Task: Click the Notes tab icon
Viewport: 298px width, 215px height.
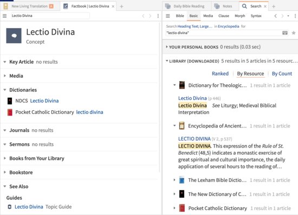Action: tap(217, 6)
